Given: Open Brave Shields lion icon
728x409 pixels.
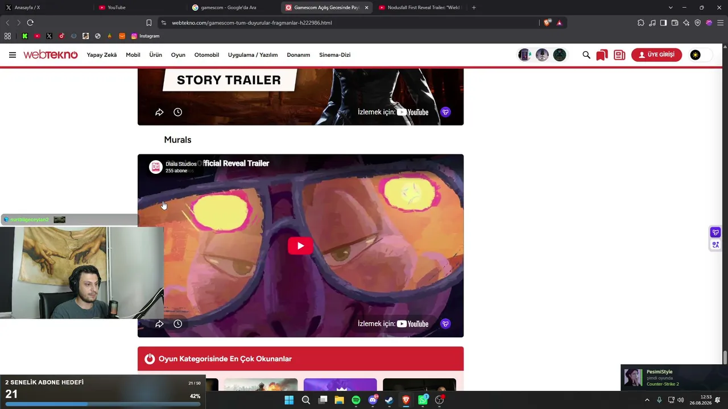Looking at the screenshot, I should point(547,23).
